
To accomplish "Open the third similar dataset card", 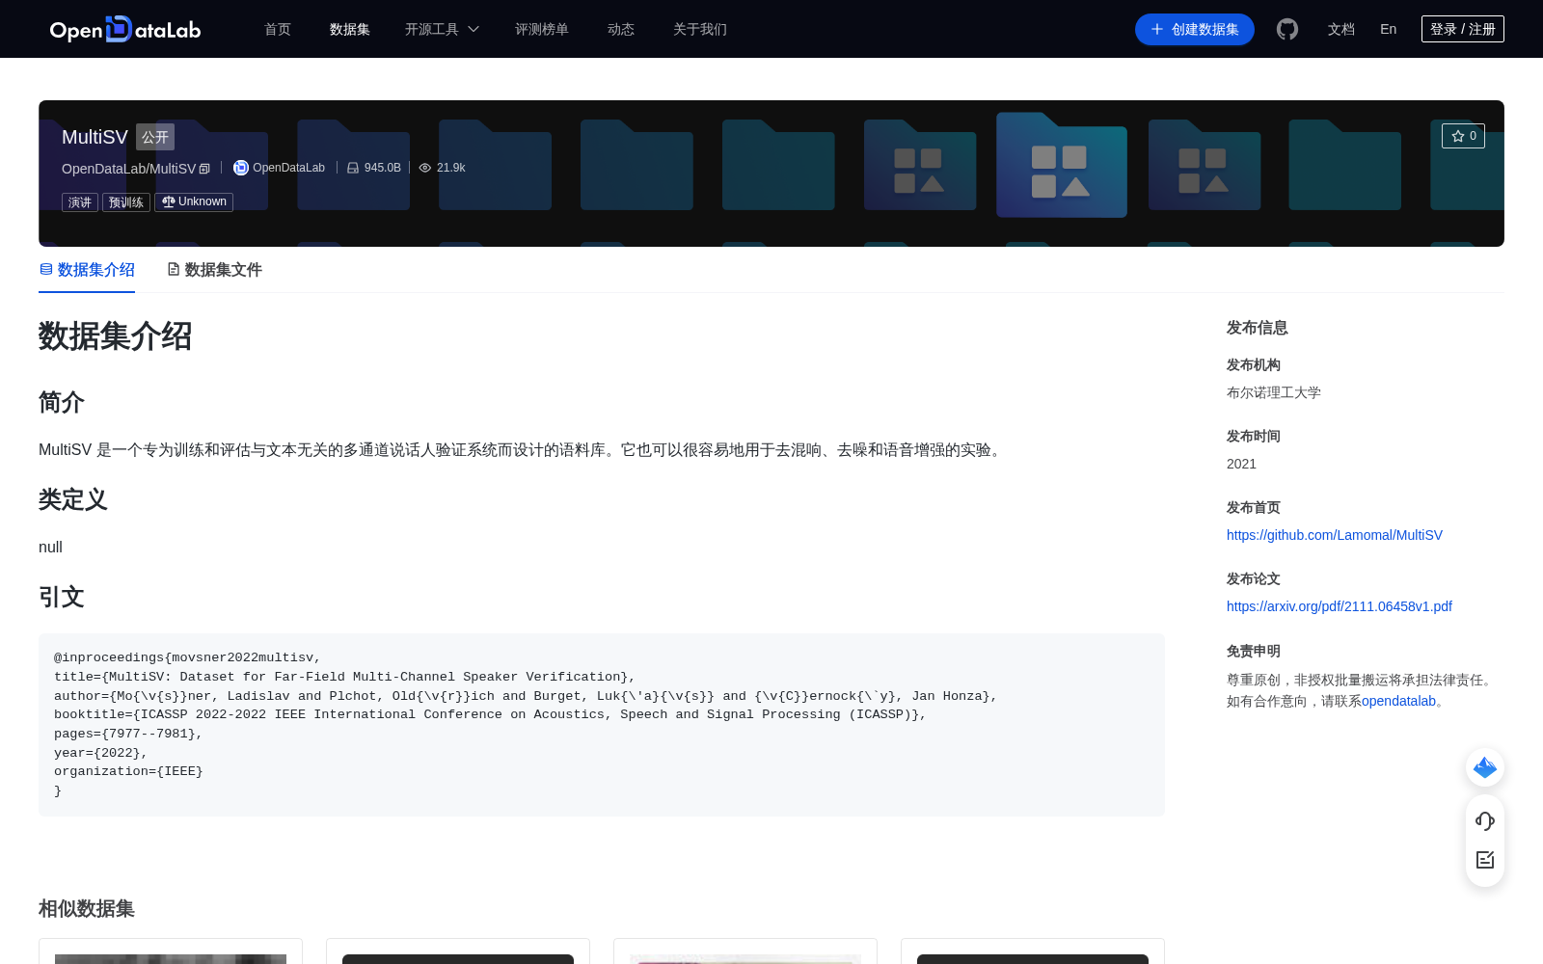I will point(745,951).
